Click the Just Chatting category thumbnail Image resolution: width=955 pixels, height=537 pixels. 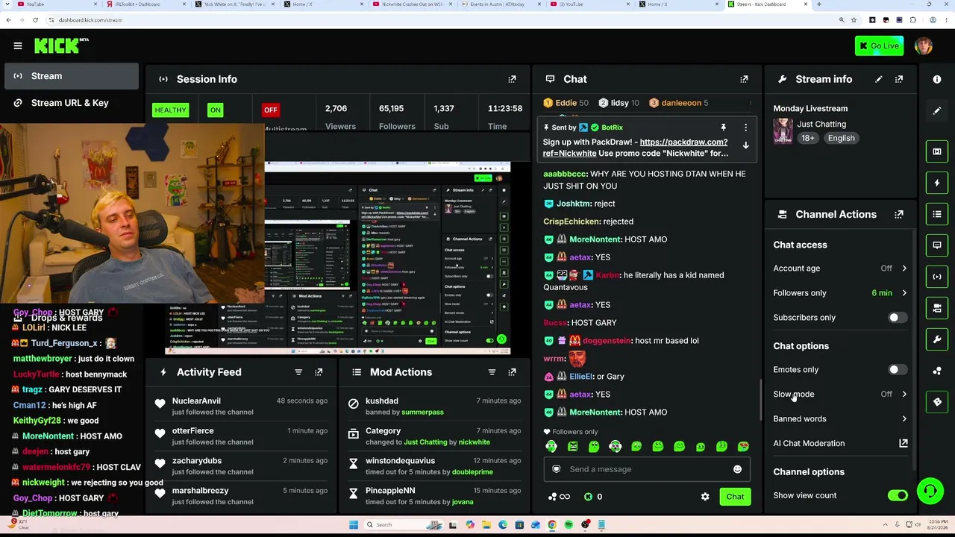(783, 131)
